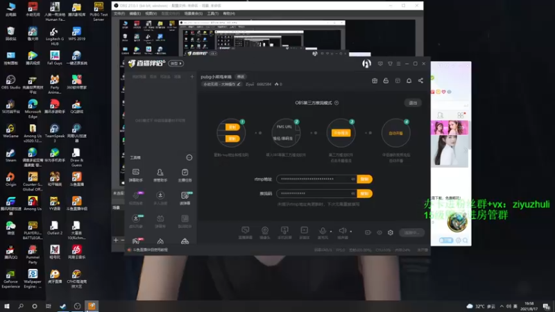The height and width of the screenshot is (312, 555).
Task: Open the user avatar in the companion title bar
Action: click(366, 63)
